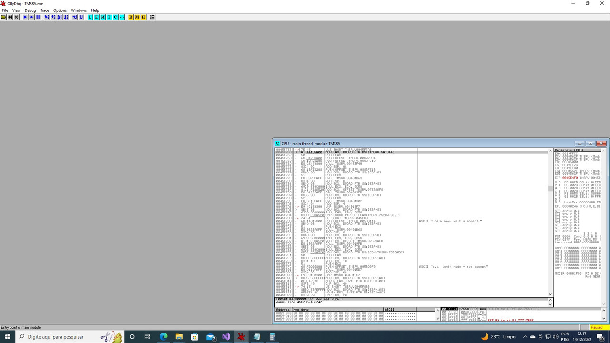Select the EIP register value 0045E4F0
The image size is (610, 343).
click(570, 178)
